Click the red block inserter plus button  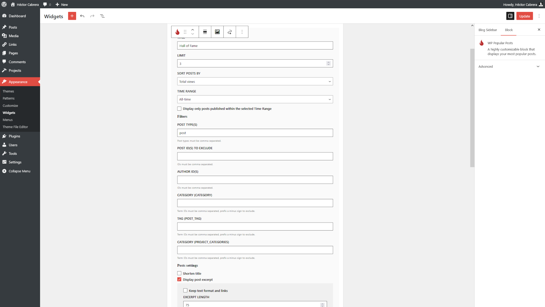click(x=72, y=16)
